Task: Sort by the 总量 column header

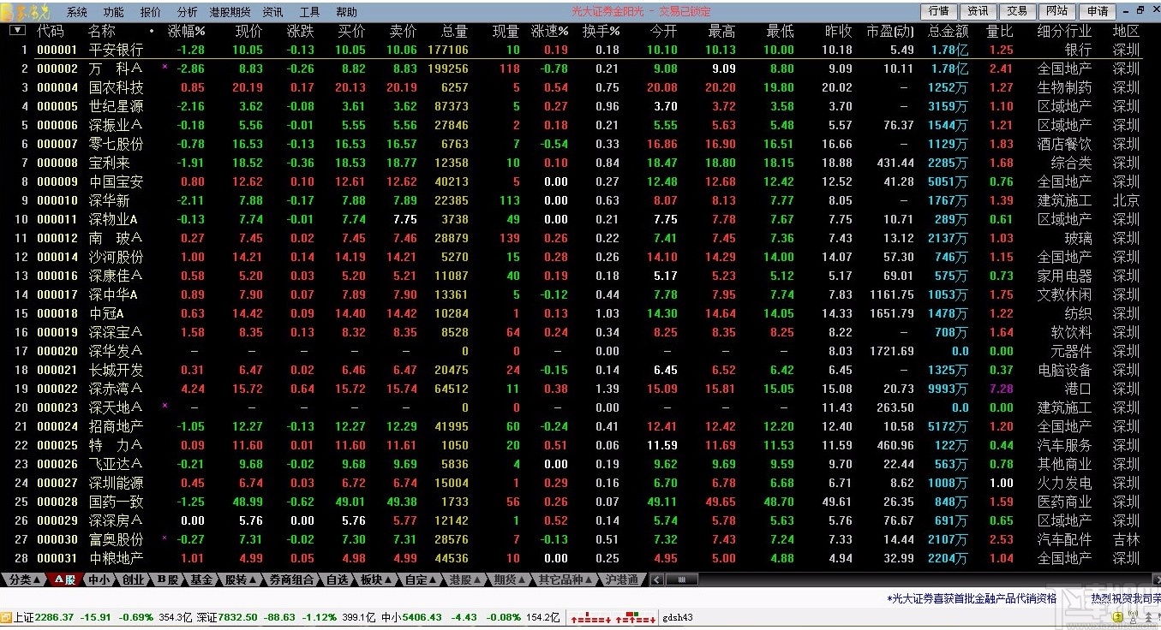Action: pos(454,31)
